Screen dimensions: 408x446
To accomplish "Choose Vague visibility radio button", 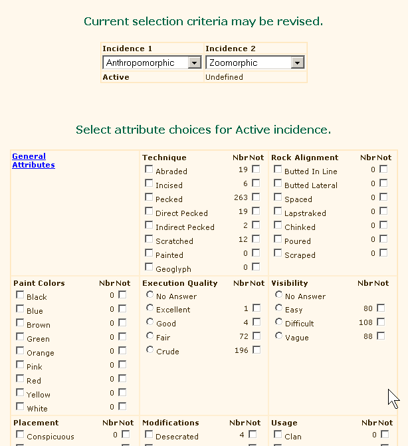I will (x=278, y=336).
